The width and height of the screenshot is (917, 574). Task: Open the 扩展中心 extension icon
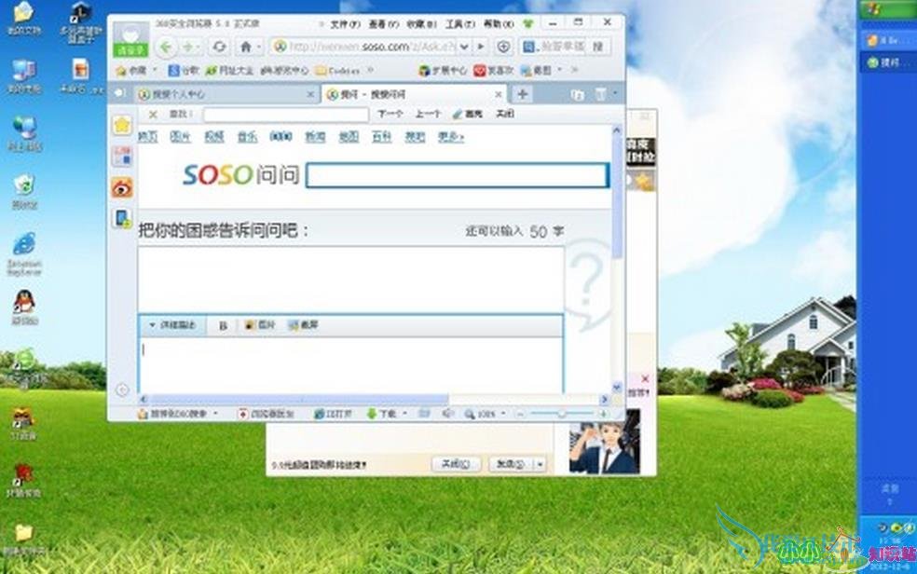point(443,71)
